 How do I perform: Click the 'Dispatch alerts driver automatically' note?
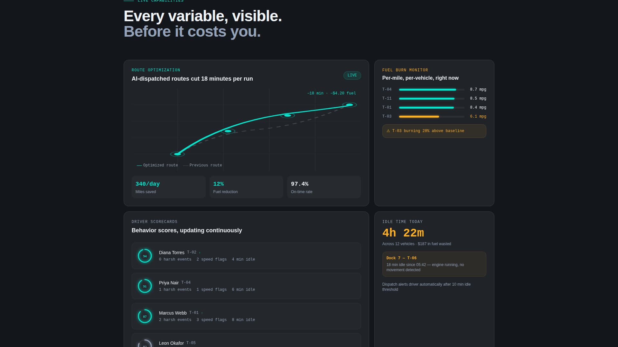[x=426, y=287]
